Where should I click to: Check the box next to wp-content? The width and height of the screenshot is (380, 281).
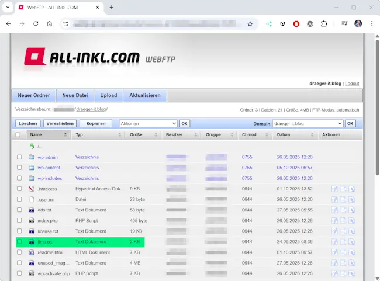(x=19, y=168)
